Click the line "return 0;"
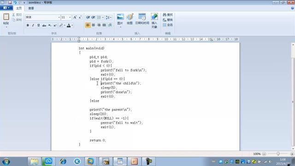The width and height of the screenshot is (295, 166). coord(98,140)
